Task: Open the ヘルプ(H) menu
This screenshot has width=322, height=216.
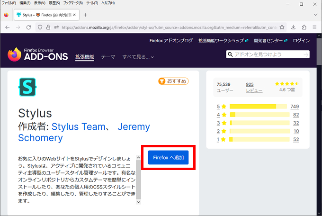Action: (x=108, y=3)
